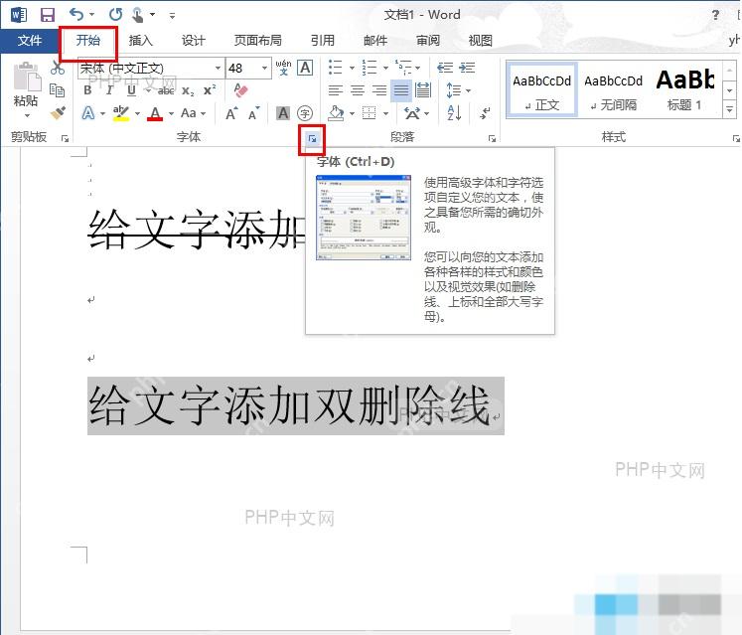Click the Phonetic Guide wén icon
Screen dimensions: 742x635
click(283, 68)
